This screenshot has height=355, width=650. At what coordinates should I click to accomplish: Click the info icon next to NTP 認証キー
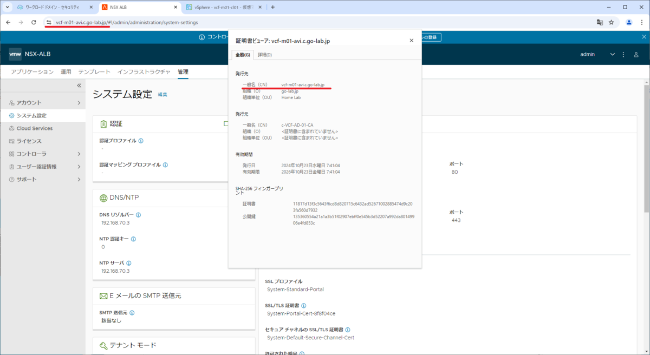[x=133, y=239]
